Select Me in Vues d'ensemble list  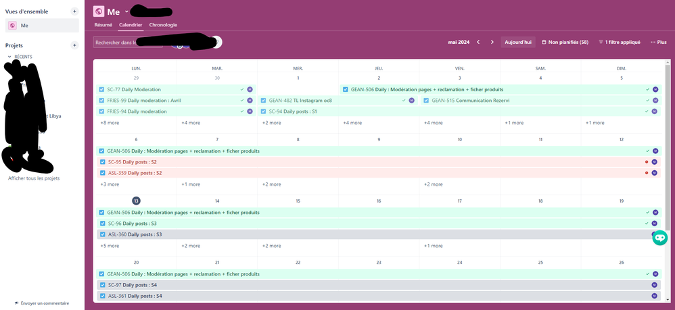[42, 26]
